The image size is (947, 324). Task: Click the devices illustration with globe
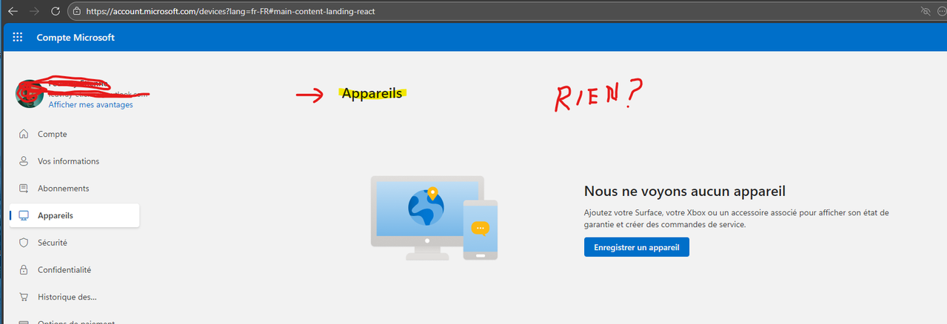(x=434, y=218)
